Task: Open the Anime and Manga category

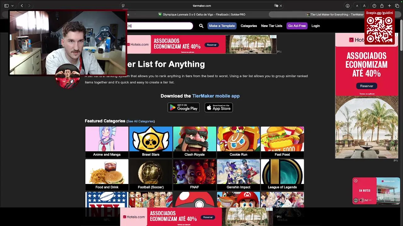Action: pyautogui.click(x=107, y=142)
